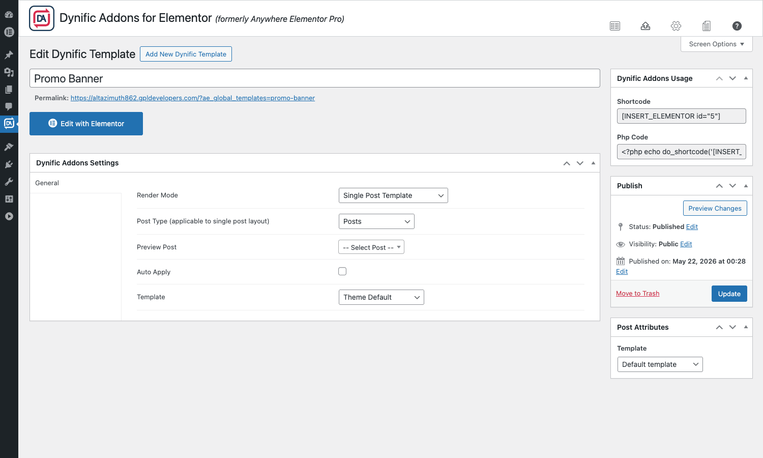Open the Appearance paintbrush sidebar icon
Screen dimensions: 763x458
[x=9, y=147]
